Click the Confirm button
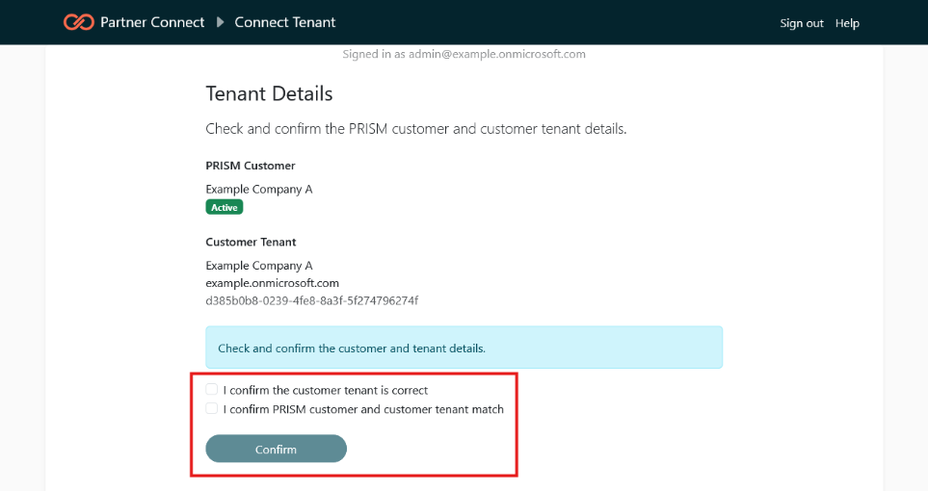This screenshot has width=928, height=491. click(276, 449)
